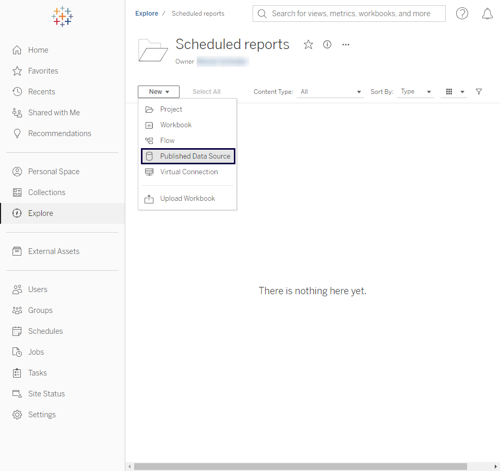Collapse the New dropdown button
500x471 pixels.
(x=159, y=92)
